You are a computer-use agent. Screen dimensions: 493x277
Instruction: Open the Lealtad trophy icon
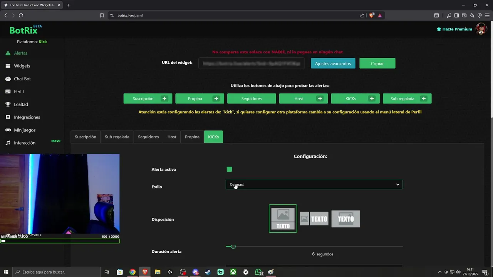click(8, 104)
